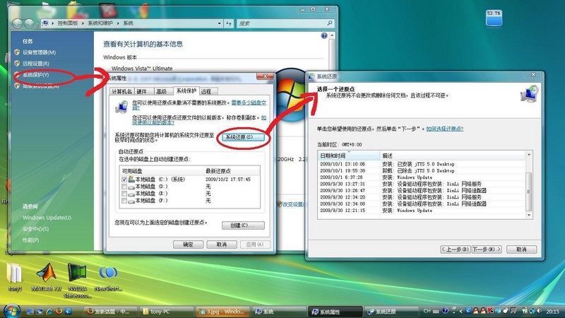Open 需要多少磁盘空间 link

249,102
